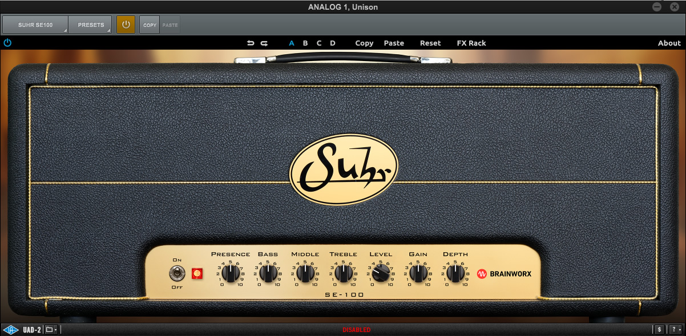Click the grayed PASTE toolbar button

tap(170, 25)
